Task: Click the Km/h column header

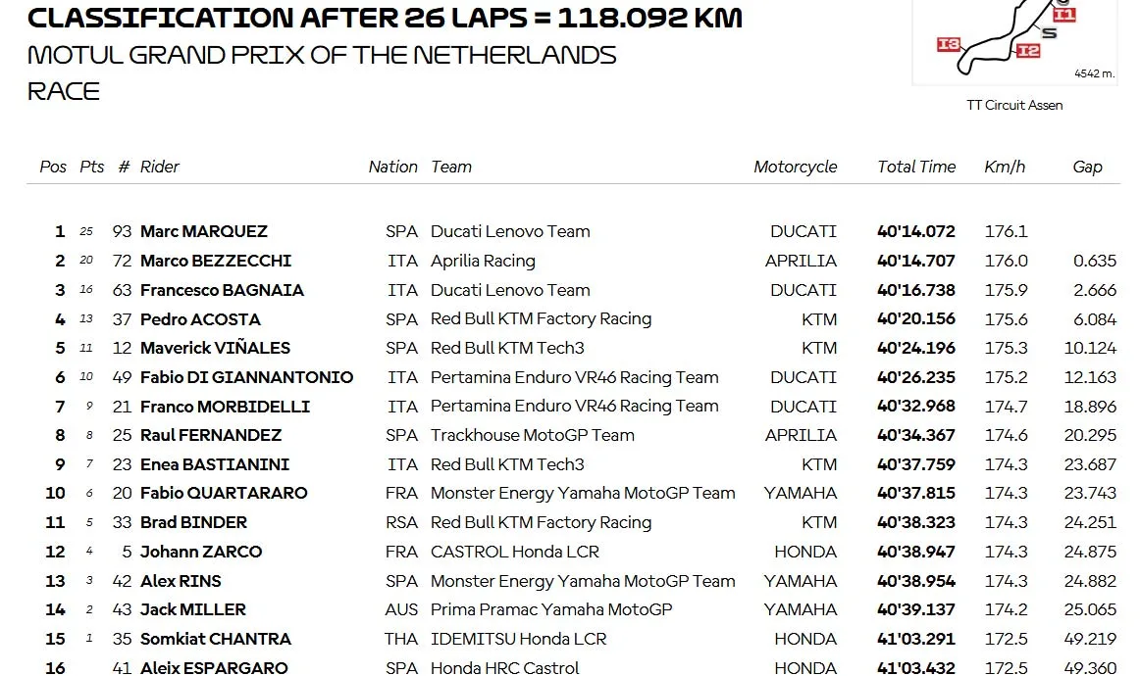Action: pos(1004,167)
